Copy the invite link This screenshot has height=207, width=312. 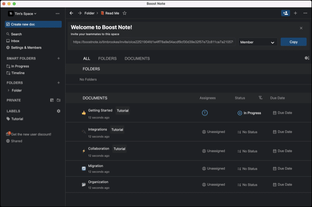tap(293, 42)
